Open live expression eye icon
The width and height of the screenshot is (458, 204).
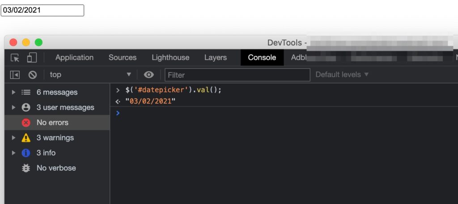pyautogui.click(x=148, y=75)
